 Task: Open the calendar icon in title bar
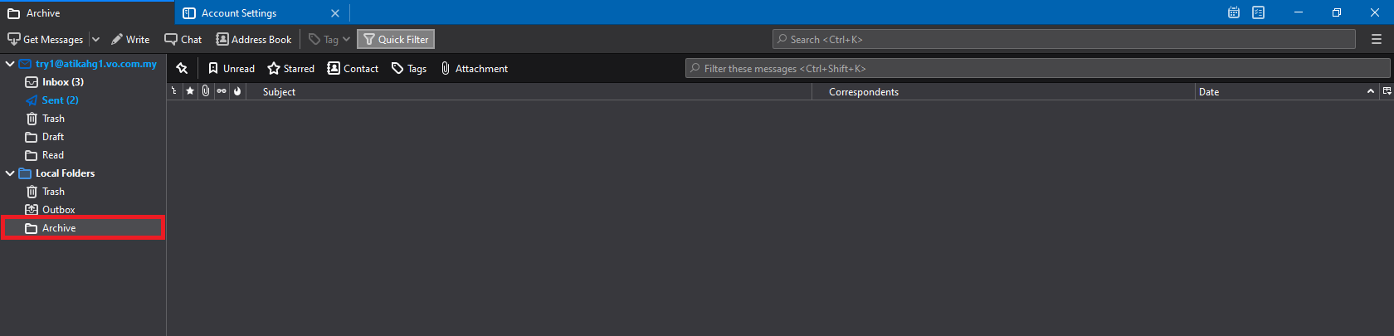point(1234,12)
